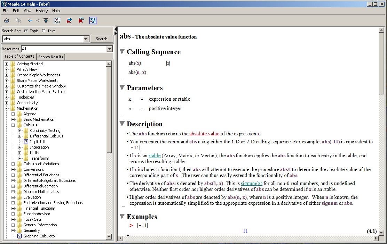Select Differential Equations tree item
This screenshot has height=244, width=387.
pyautogui.click(x=41, y=175)
